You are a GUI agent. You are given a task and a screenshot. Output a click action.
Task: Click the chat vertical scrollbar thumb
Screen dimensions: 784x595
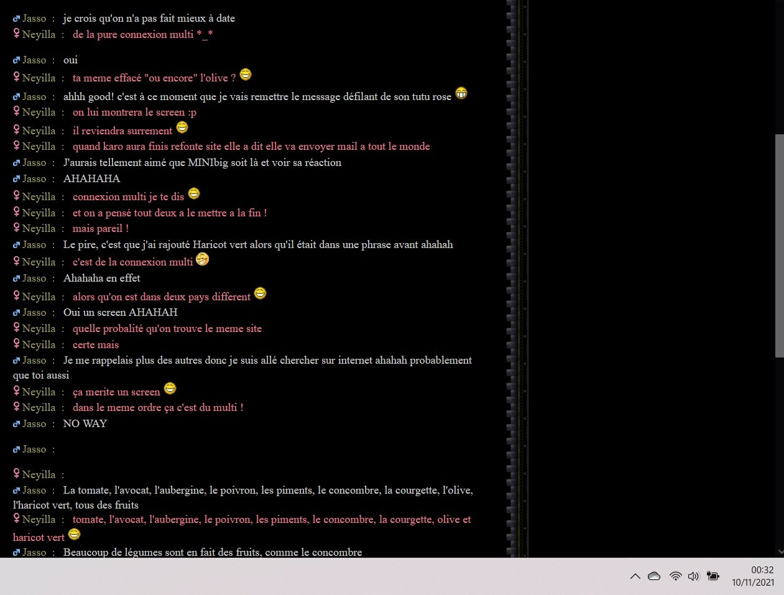coord(780,246)
